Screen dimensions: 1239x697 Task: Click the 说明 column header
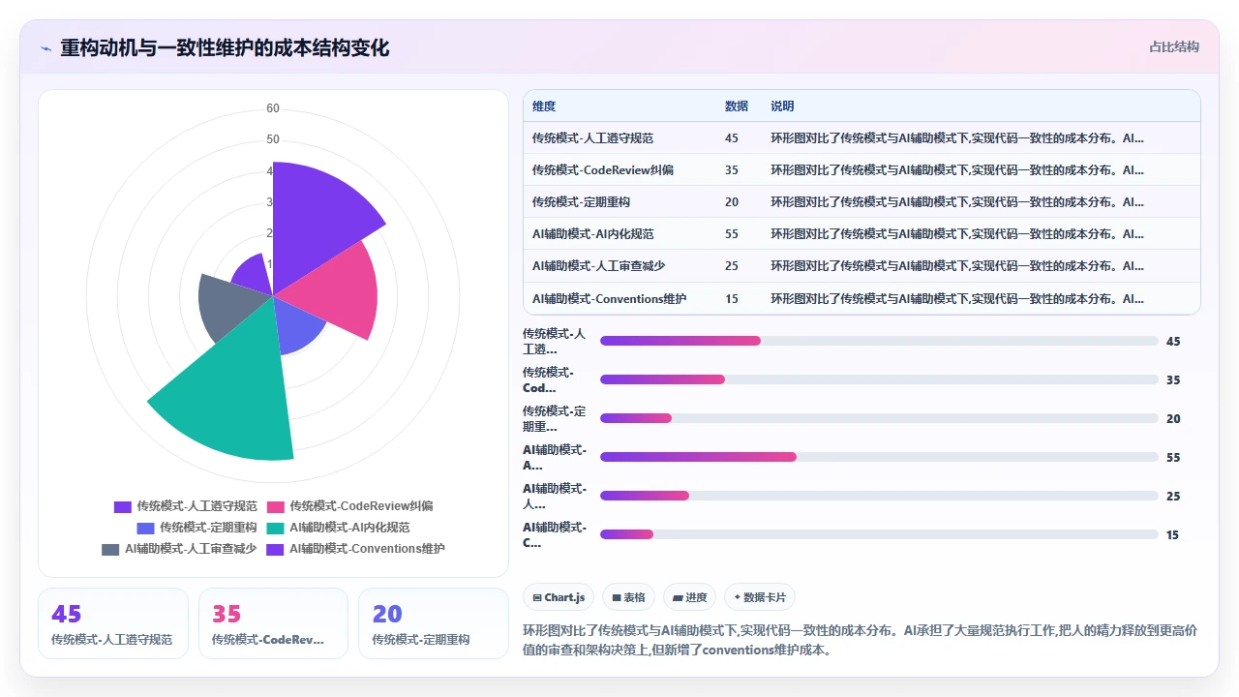782,106
